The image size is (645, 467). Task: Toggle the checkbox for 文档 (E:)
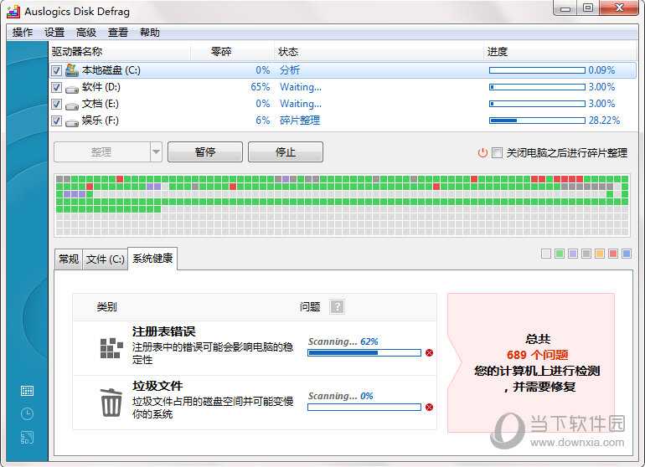[x=56, y=105]
